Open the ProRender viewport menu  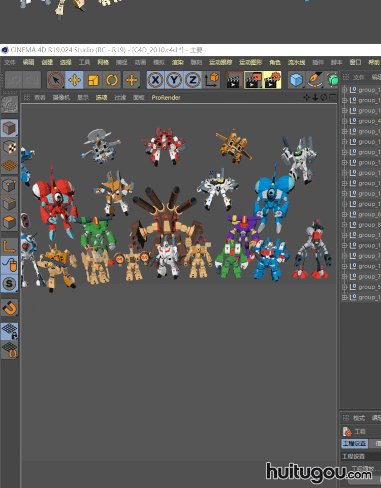pos(166,98)
